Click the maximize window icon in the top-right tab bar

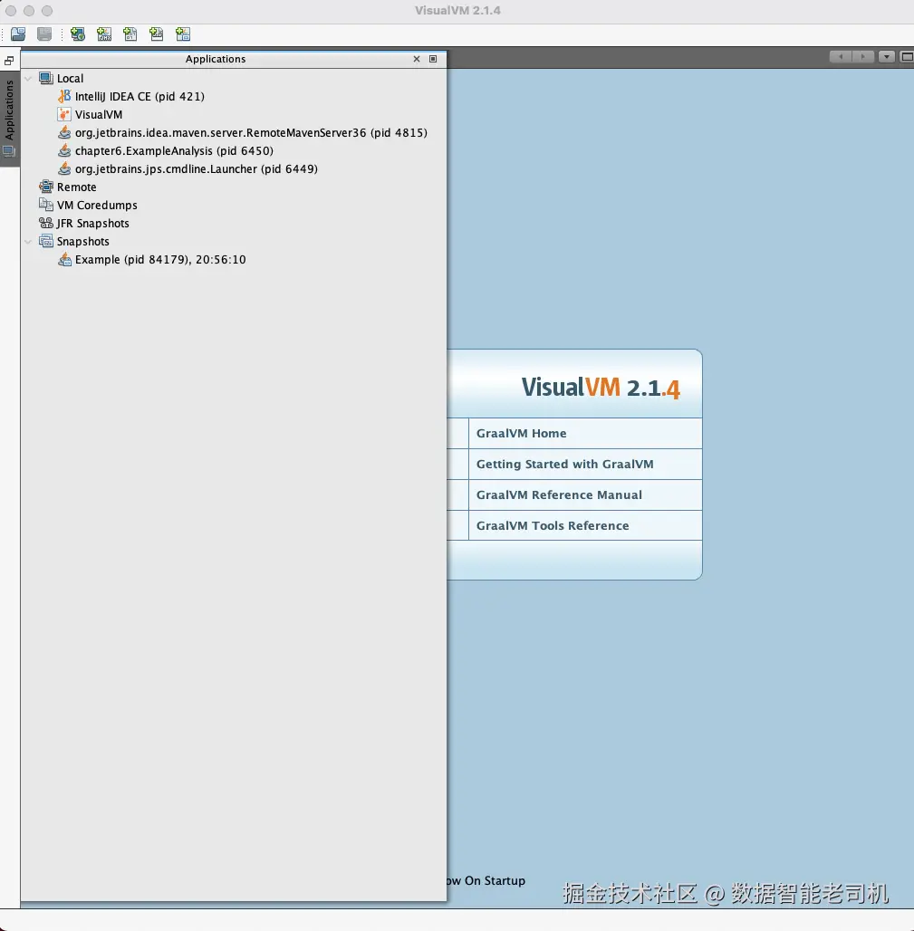coord(907,57)
